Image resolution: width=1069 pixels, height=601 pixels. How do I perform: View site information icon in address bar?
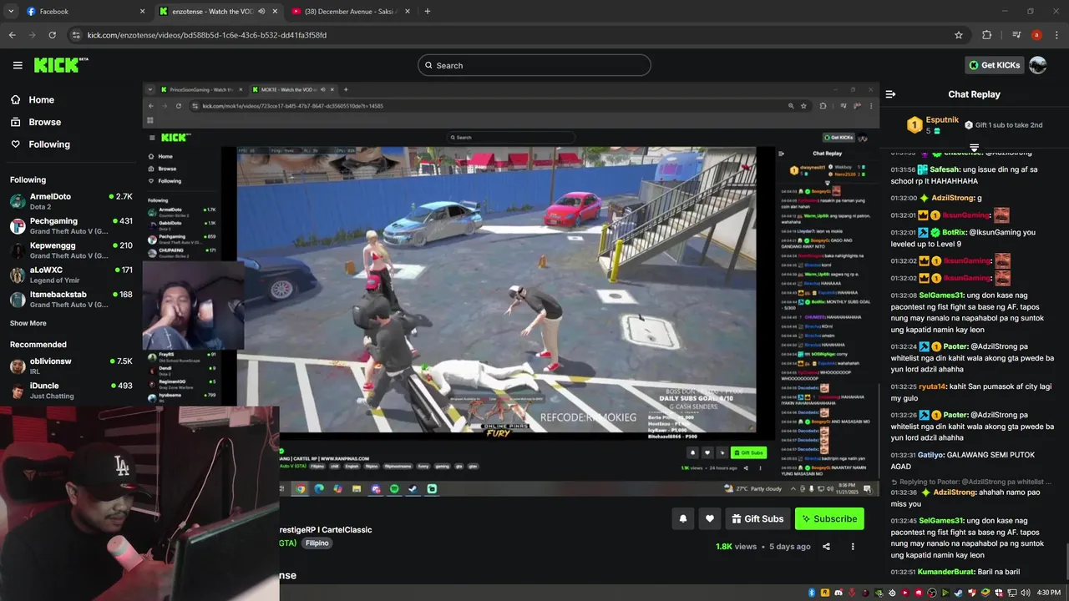[x=76, y=35]
